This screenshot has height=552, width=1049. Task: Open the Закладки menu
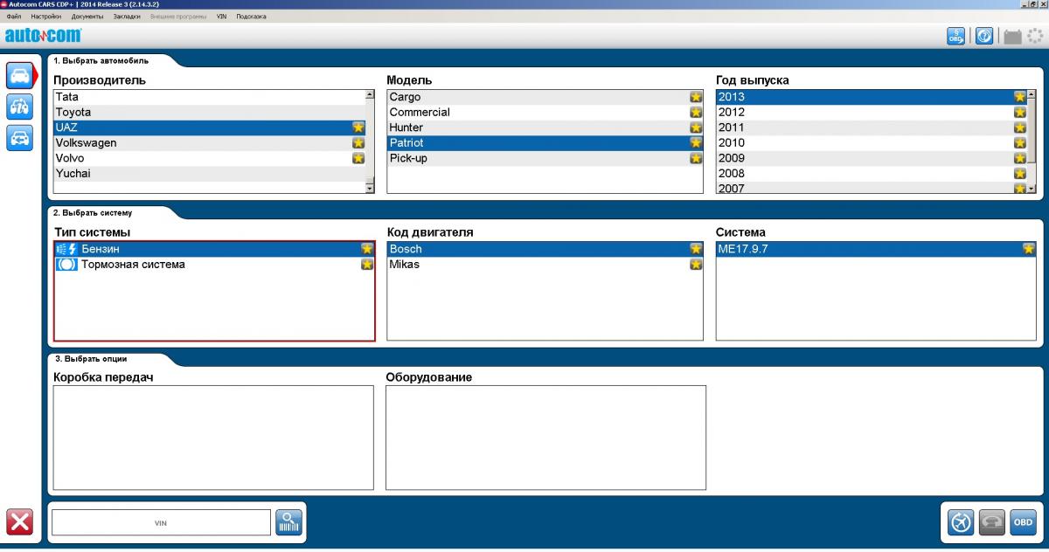[126, 17]
